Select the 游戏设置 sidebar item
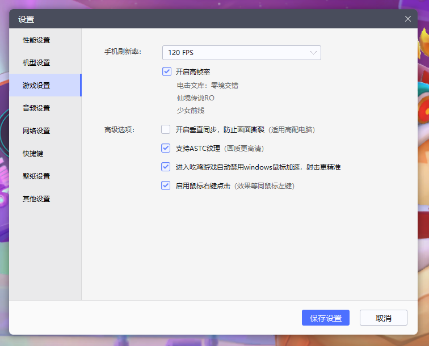 tap(36, 86)
